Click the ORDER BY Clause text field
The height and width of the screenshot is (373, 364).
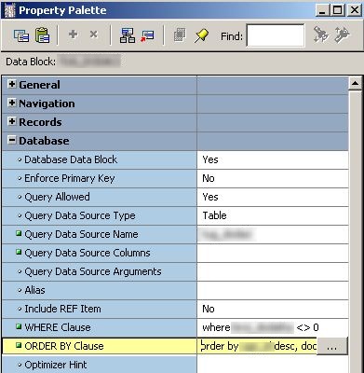pyautogui.click(x=257, y=346)
